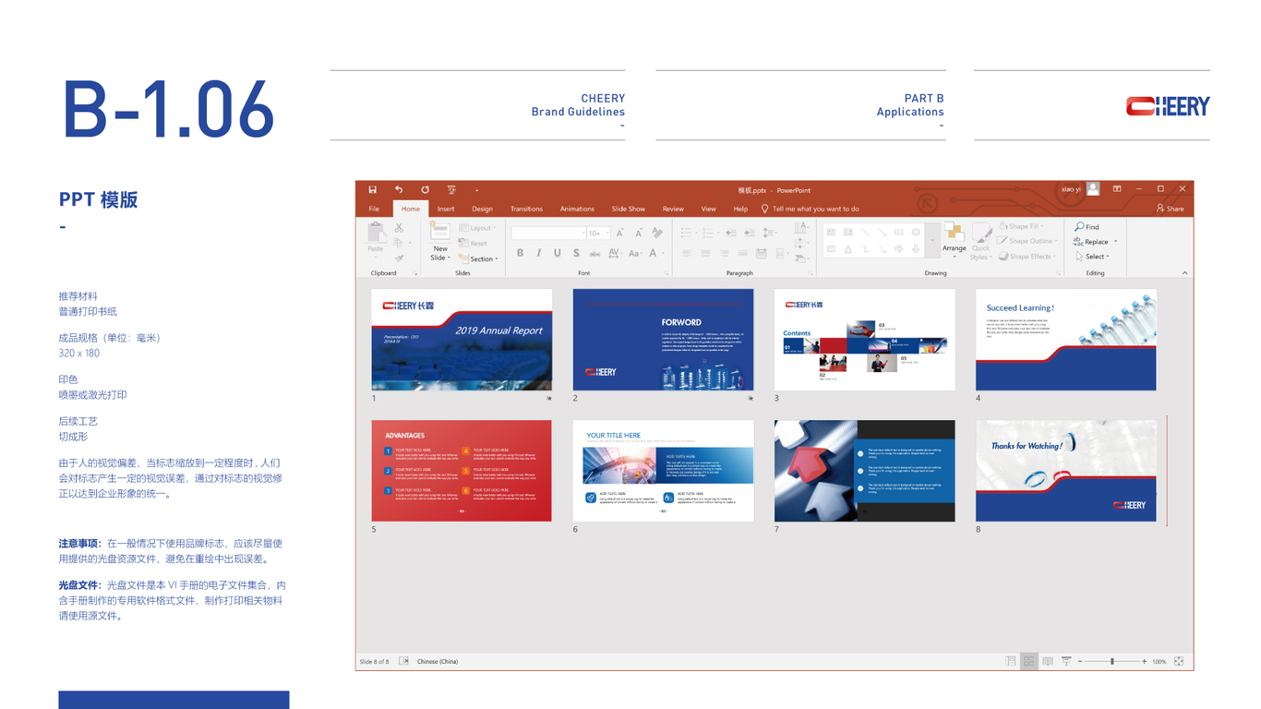Open the Help tab
The height and width of the screenshot is (709, 1261).
click(x=740, y=209)
